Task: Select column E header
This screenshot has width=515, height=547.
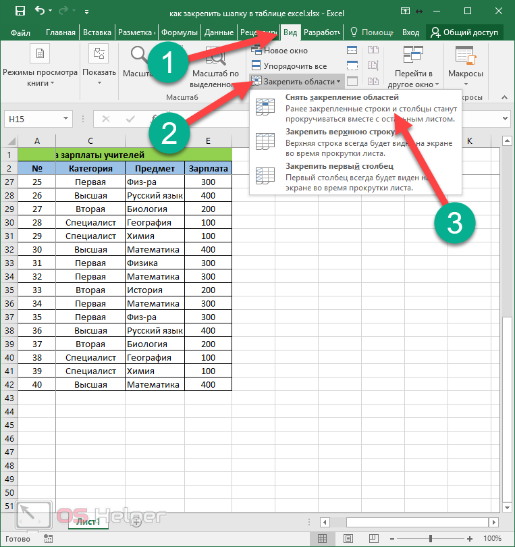Action: 208,141
